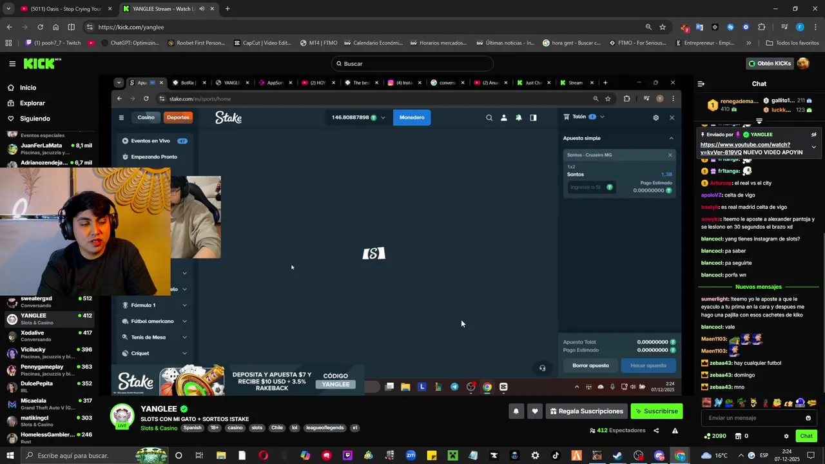
Task: Expand Tenis de Mesa category
Action: (155, 337)
